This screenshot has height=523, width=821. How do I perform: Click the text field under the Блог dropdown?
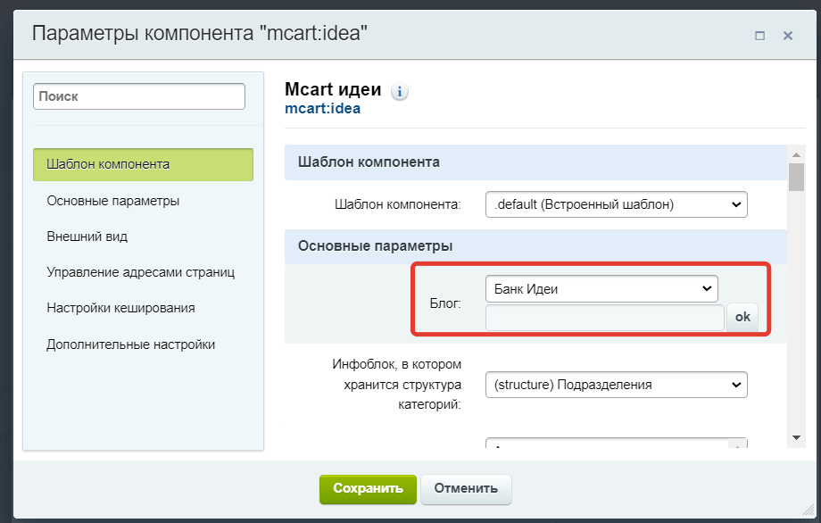(x=604, y=318)
